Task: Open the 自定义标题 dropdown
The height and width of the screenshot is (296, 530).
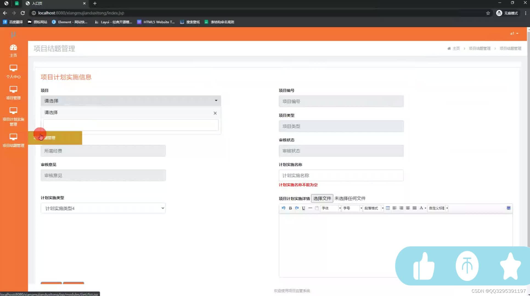Action: click(438, 208)
